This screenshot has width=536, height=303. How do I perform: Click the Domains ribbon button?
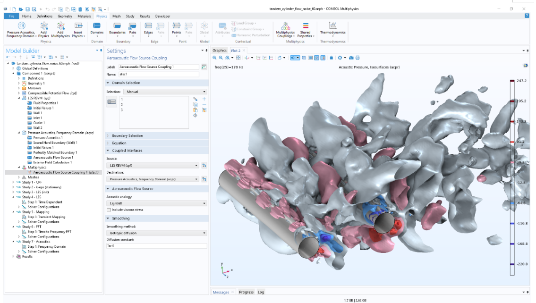(x=97, y=30)
